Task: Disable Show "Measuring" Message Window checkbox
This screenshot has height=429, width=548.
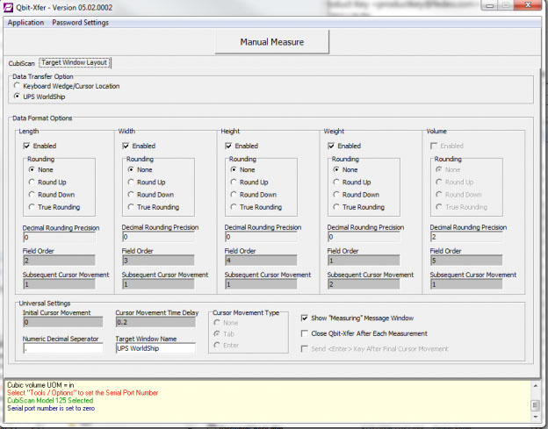Action: (x=305, y=318)
